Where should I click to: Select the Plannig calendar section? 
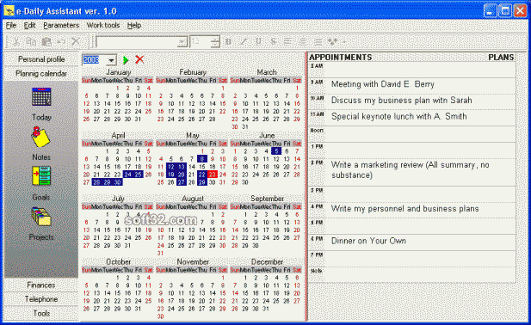tap(41, 73)
